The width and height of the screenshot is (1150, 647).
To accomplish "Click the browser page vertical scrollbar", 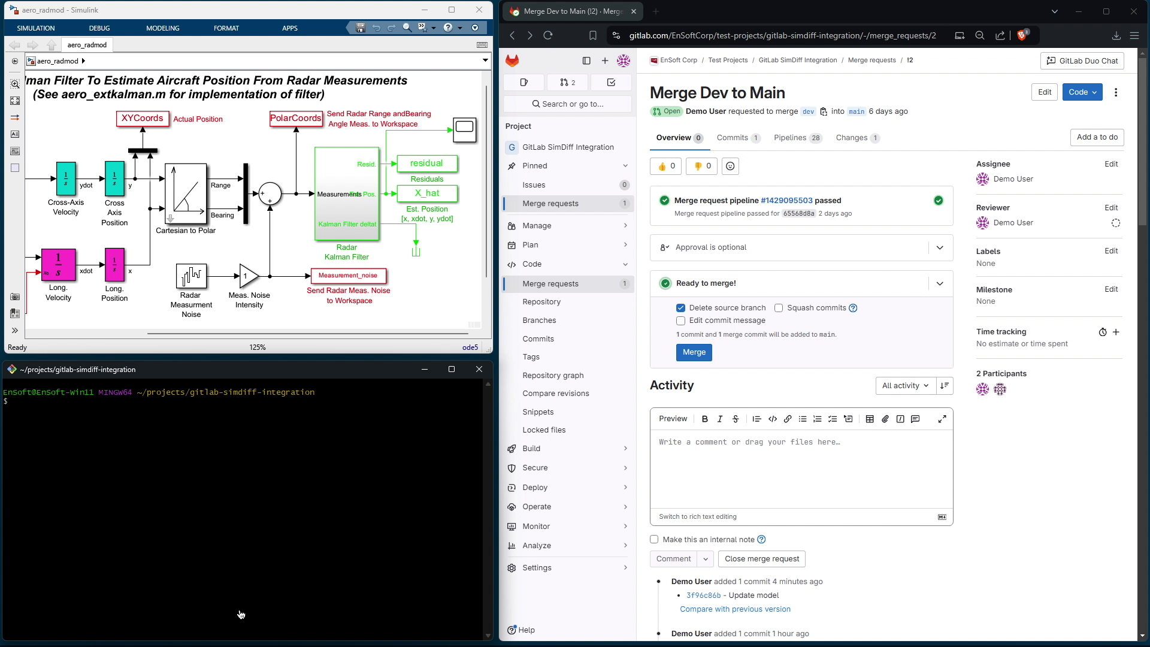I will [x=1142, y=143].
